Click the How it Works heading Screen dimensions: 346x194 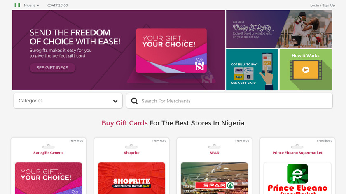(305, 56)
